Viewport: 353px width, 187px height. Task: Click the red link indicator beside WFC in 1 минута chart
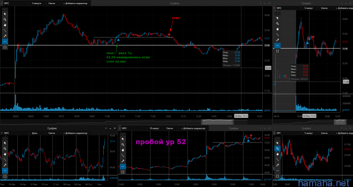click(x=2, y=3)
